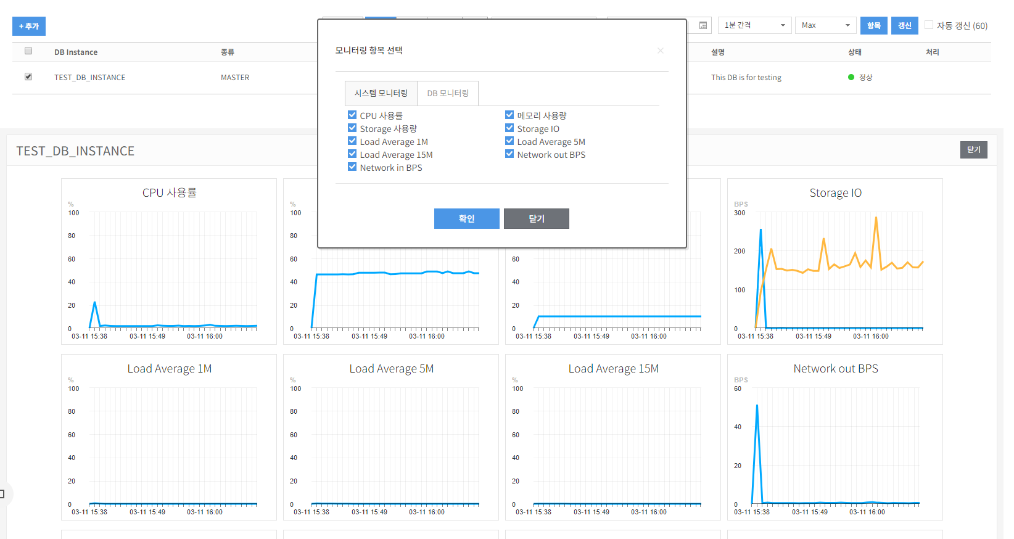Click the 모니터링 항목 선택 dialog title
The image size is (1014, 539).
coord(369,51)
